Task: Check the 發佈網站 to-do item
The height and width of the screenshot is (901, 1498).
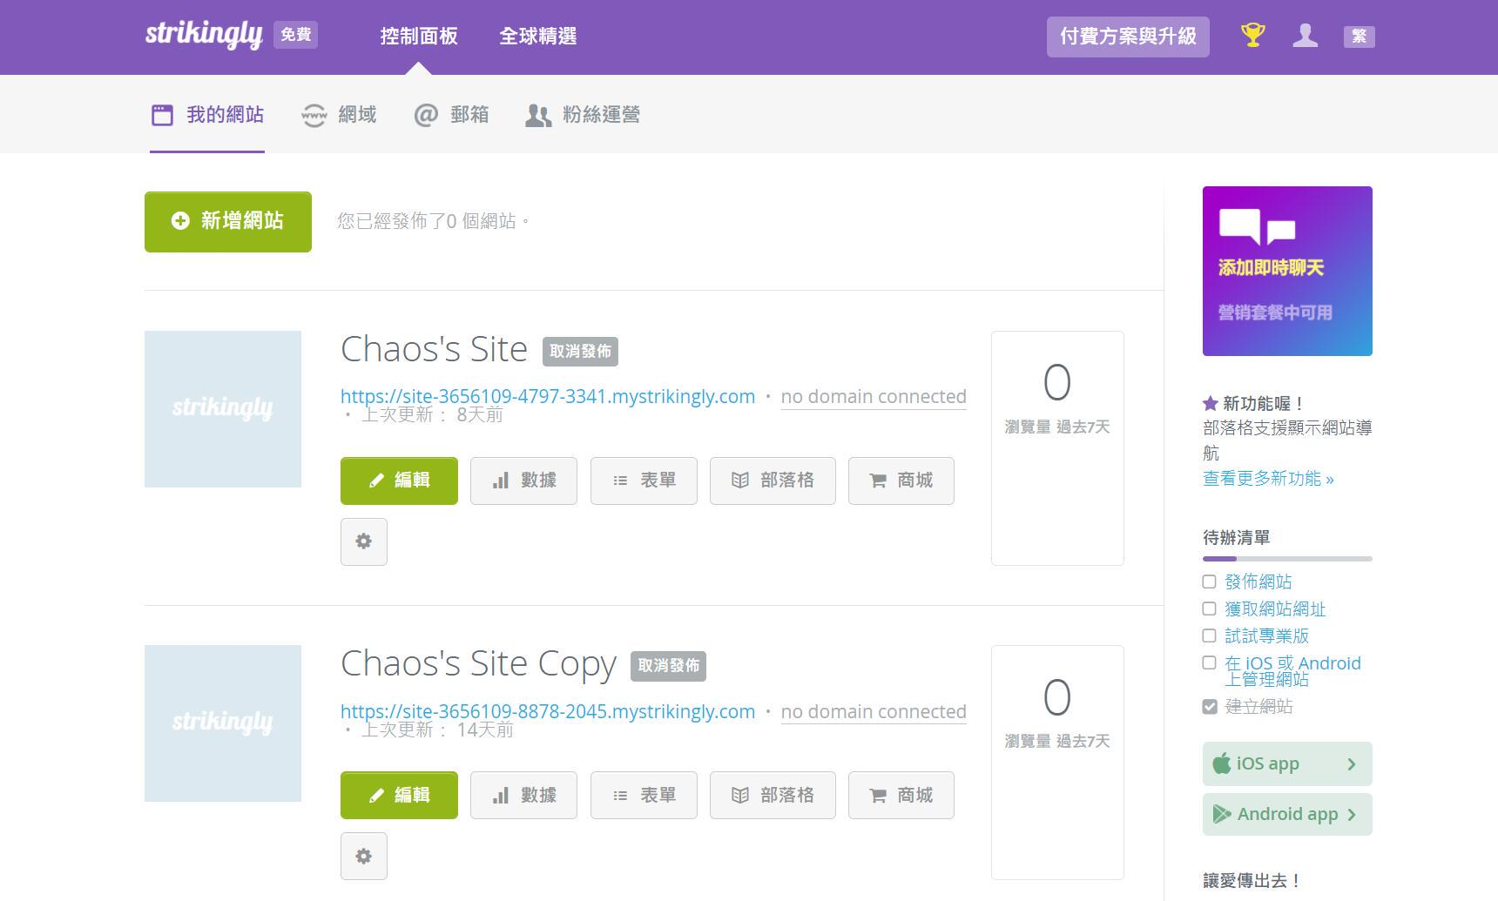Action: 1208,582
